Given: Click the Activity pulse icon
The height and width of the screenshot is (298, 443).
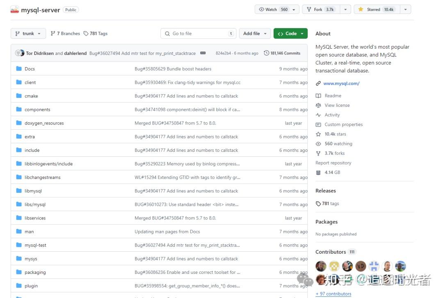Looking at the screenshot, I should (318, 115).
